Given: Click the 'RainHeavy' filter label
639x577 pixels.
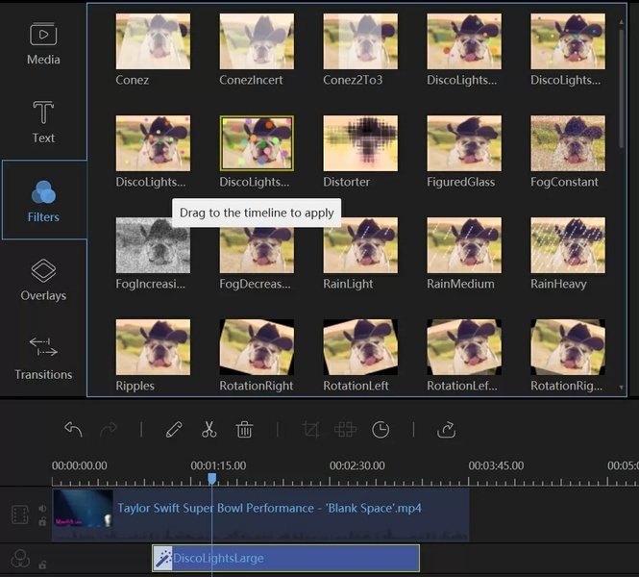Looking at the screenshot, I should [x=558, y=284].
